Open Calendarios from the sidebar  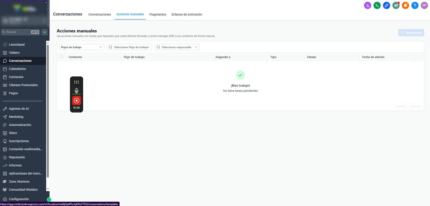click(23, 69)
